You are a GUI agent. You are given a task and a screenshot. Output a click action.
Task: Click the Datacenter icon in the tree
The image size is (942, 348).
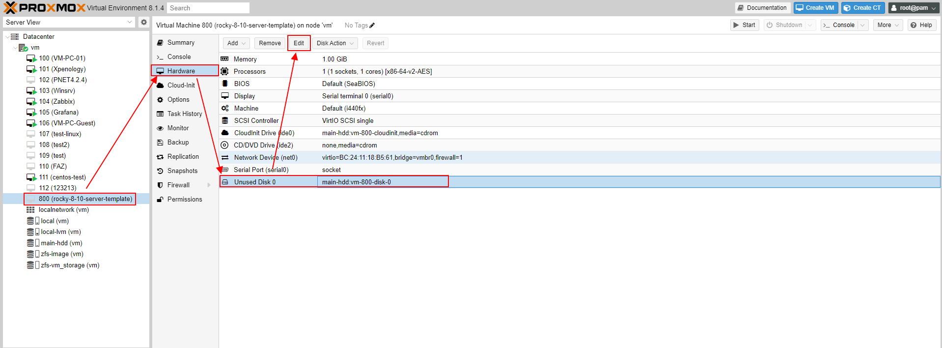(15, 37)
